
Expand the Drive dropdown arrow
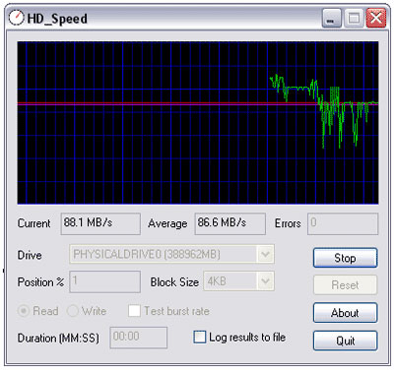[265, 254]
